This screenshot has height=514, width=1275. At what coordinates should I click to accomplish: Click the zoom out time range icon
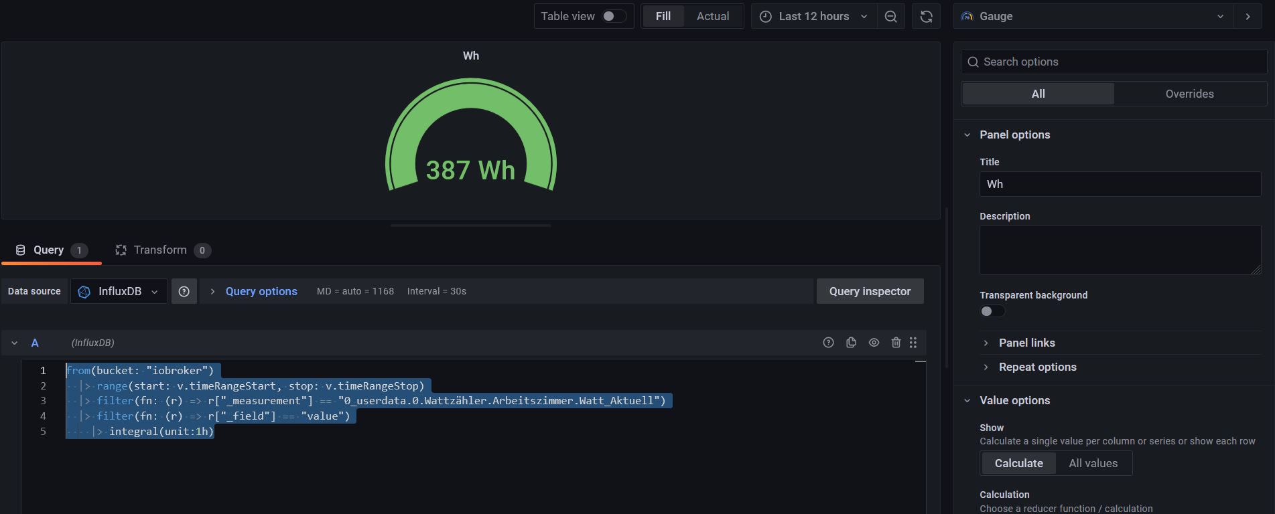(890, 17)
